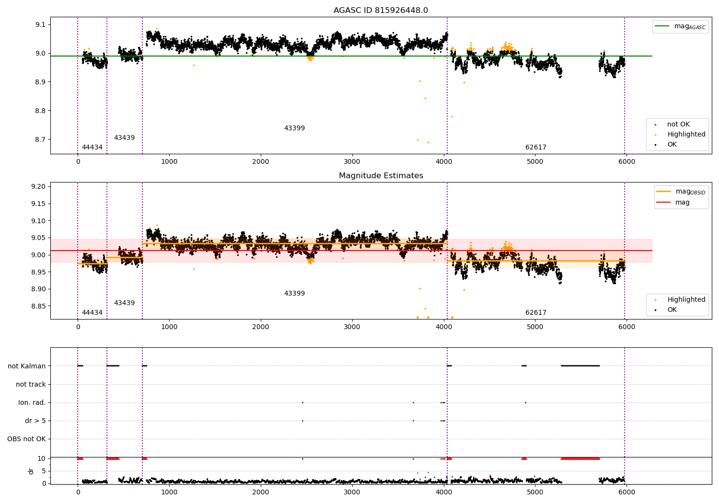
Task: Select the orange mag OBSID legend entry
Action: point(681,192)
